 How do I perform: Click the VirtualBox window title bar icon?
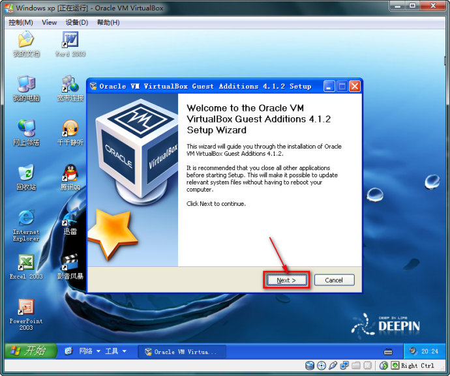(x=8, y=8)
